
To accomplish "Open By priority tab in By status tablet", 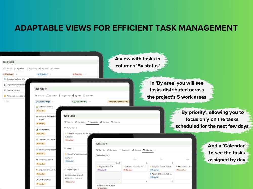I will pyautogui.click(x=32, y=69).
